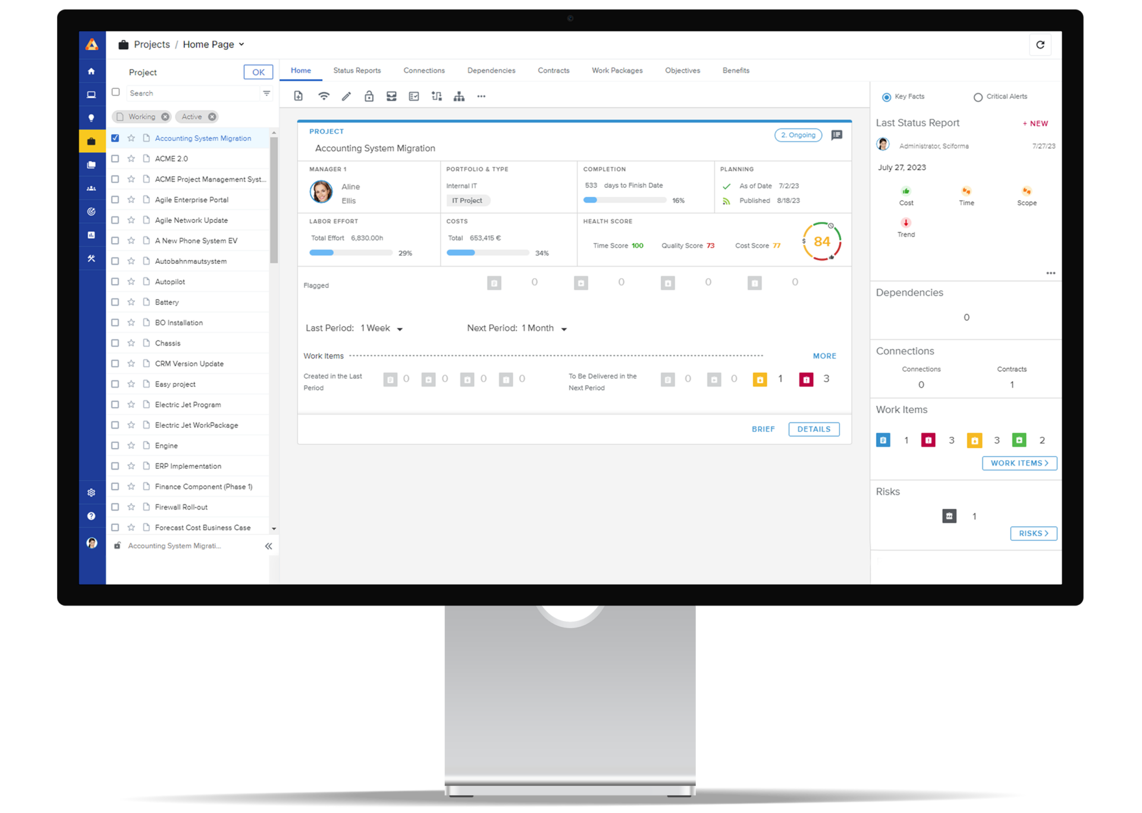Viewport: 1142px width, 813px height.
Task: Click the BRIEF link
Action: pyautogui.click(x=763, y=429)
